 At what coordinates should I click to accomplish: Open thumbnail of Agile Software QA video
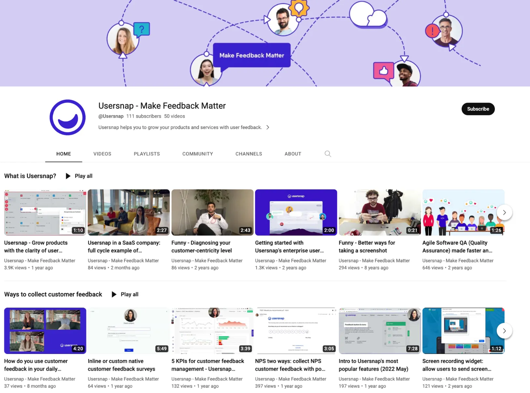pos(463,212)
